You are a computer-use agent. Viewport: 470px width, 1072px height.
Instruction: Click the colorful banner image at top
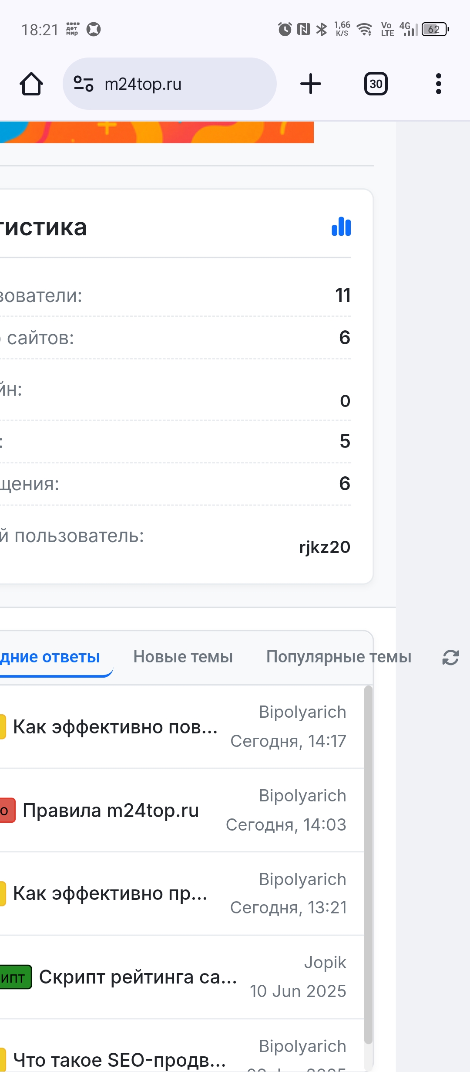(157, 132)
